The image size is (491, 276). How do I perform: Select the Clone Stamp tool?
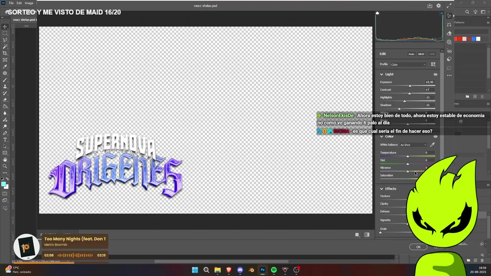point(5,87)
